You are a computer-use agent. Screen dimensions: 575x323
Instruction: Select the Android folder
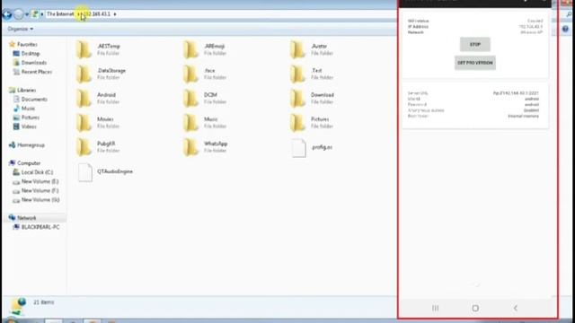click(x=98, y=98)
